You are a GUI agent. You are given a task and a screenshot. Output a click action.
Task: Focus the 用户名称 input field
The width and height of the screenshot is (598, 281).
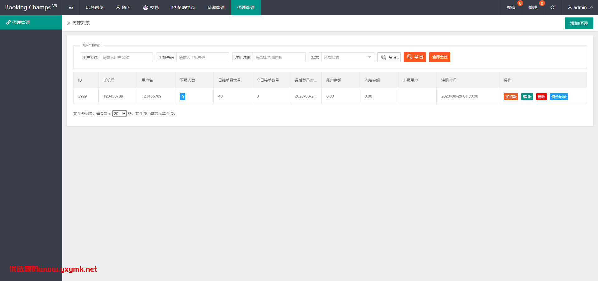tap(126, 57)
